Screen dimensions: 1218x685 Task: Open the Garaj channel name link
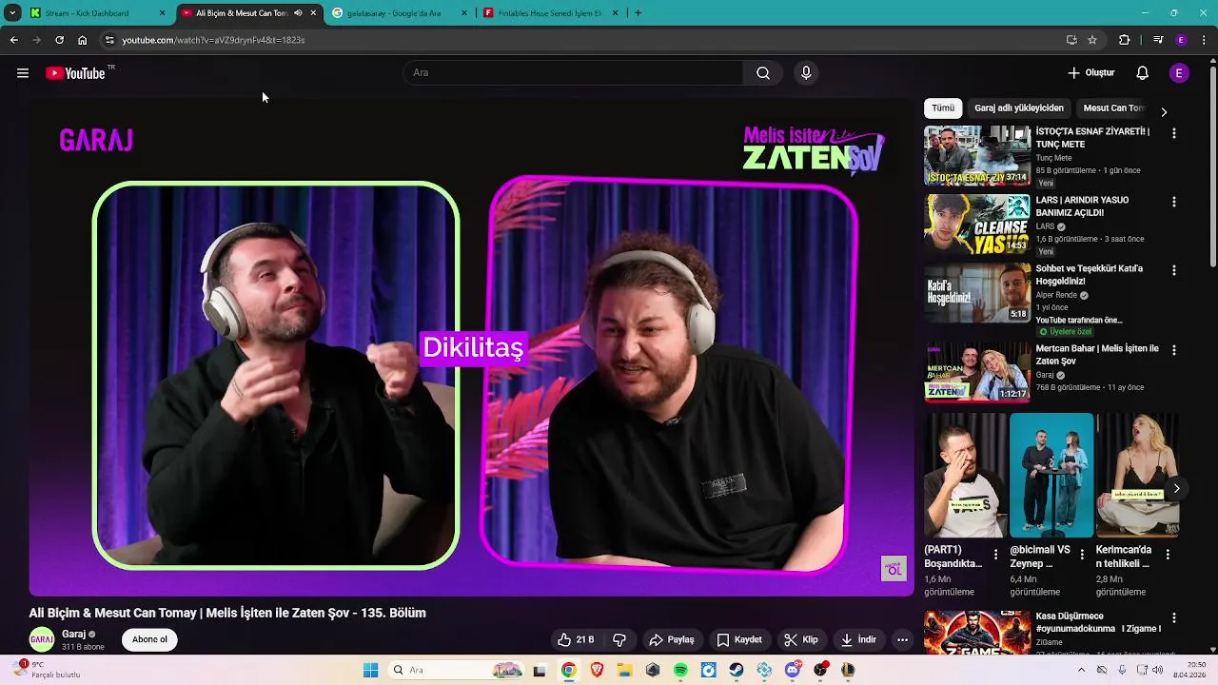74,634
